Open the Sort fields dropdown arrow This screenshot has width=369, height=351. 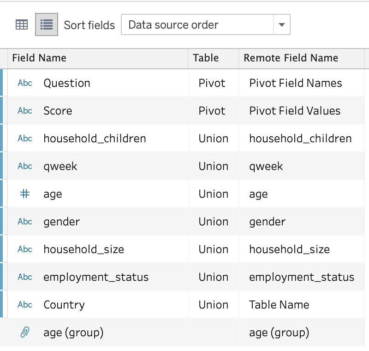(281, 25)
